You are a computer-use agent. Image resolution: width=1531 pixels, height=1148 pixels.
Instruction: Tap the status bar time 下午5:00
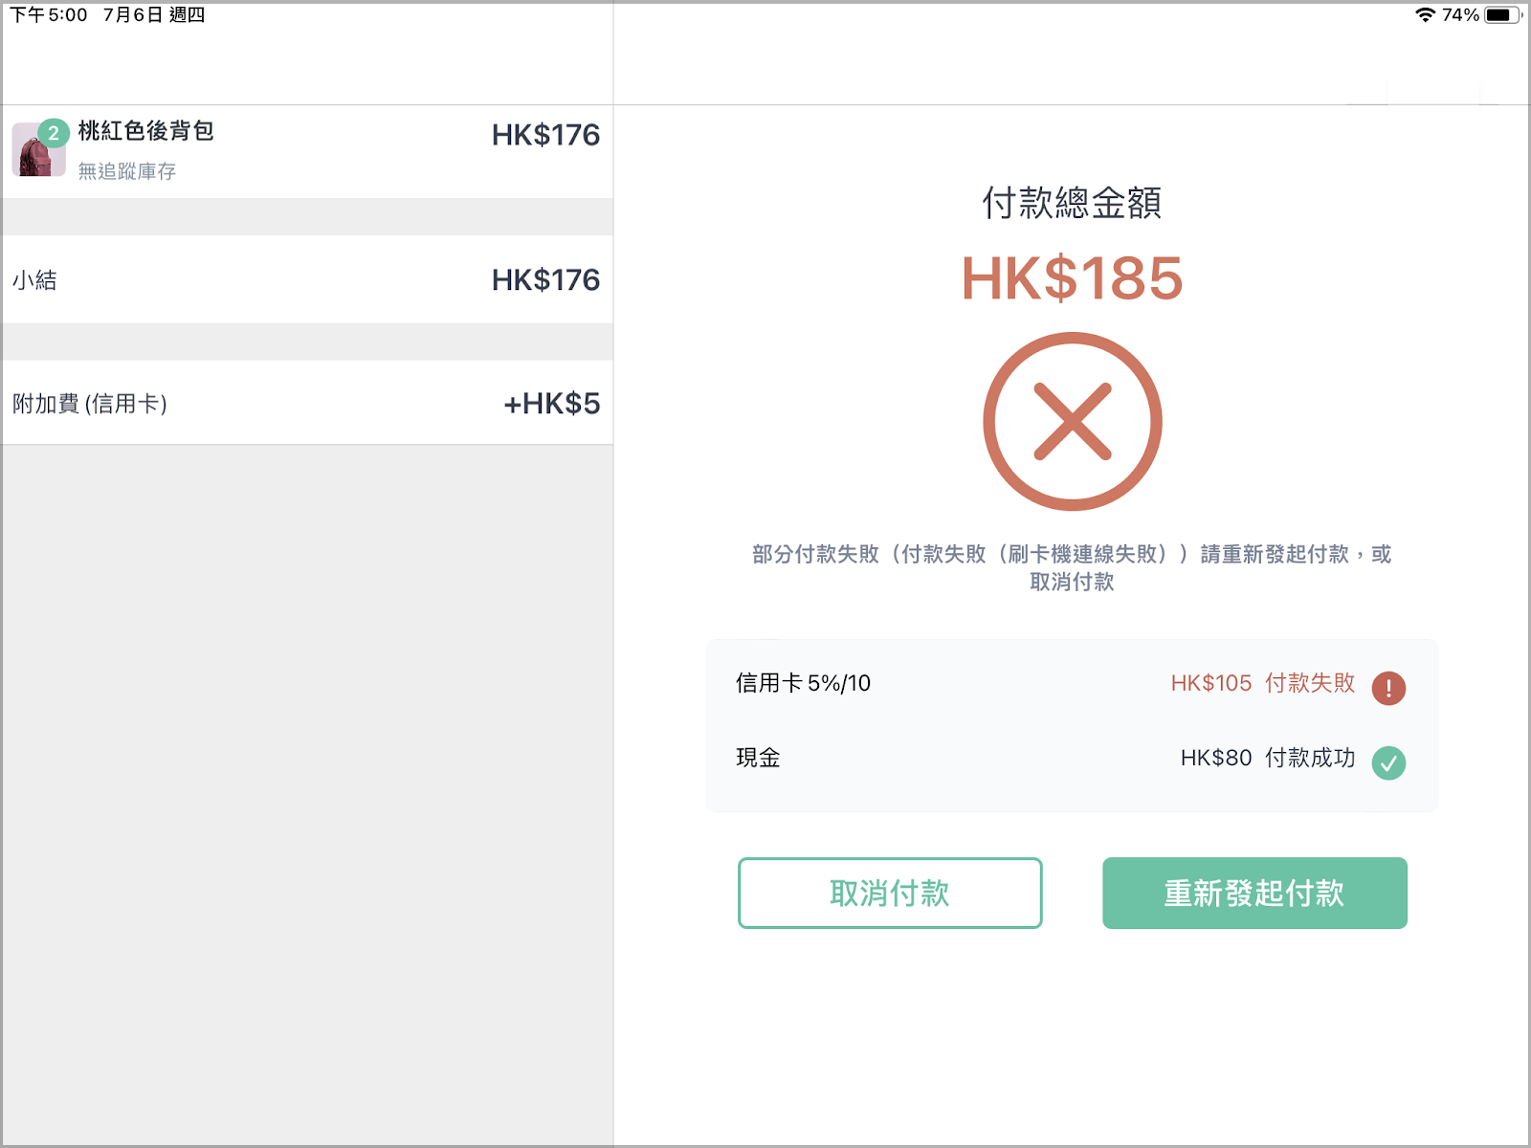49,14
